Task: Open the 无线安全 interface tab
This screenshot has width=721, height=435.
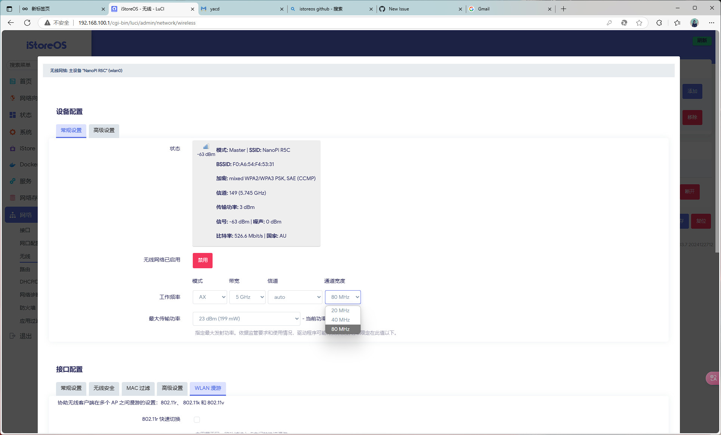Action: 104,388
